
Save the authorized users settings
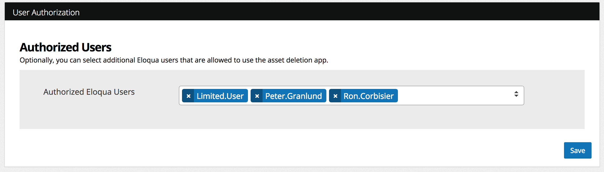(x=578, y=150)
